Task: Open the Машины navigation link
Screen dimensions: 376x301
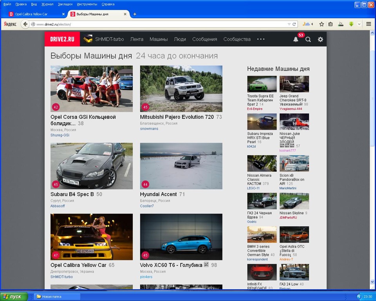Action: [159, 39]
